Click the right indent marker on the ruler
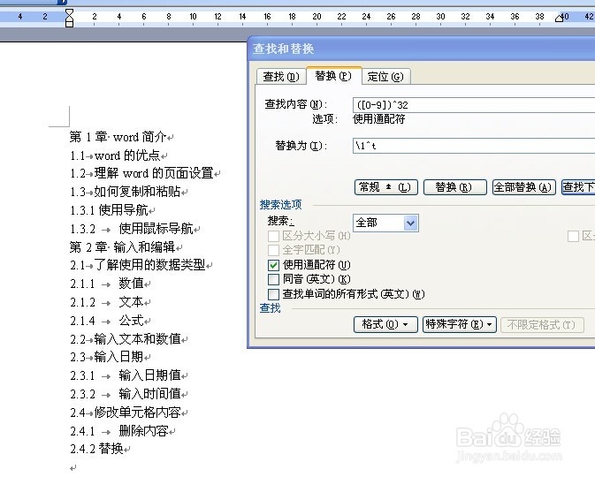This screenshot has width=595, height=477. tap(559, 18)
